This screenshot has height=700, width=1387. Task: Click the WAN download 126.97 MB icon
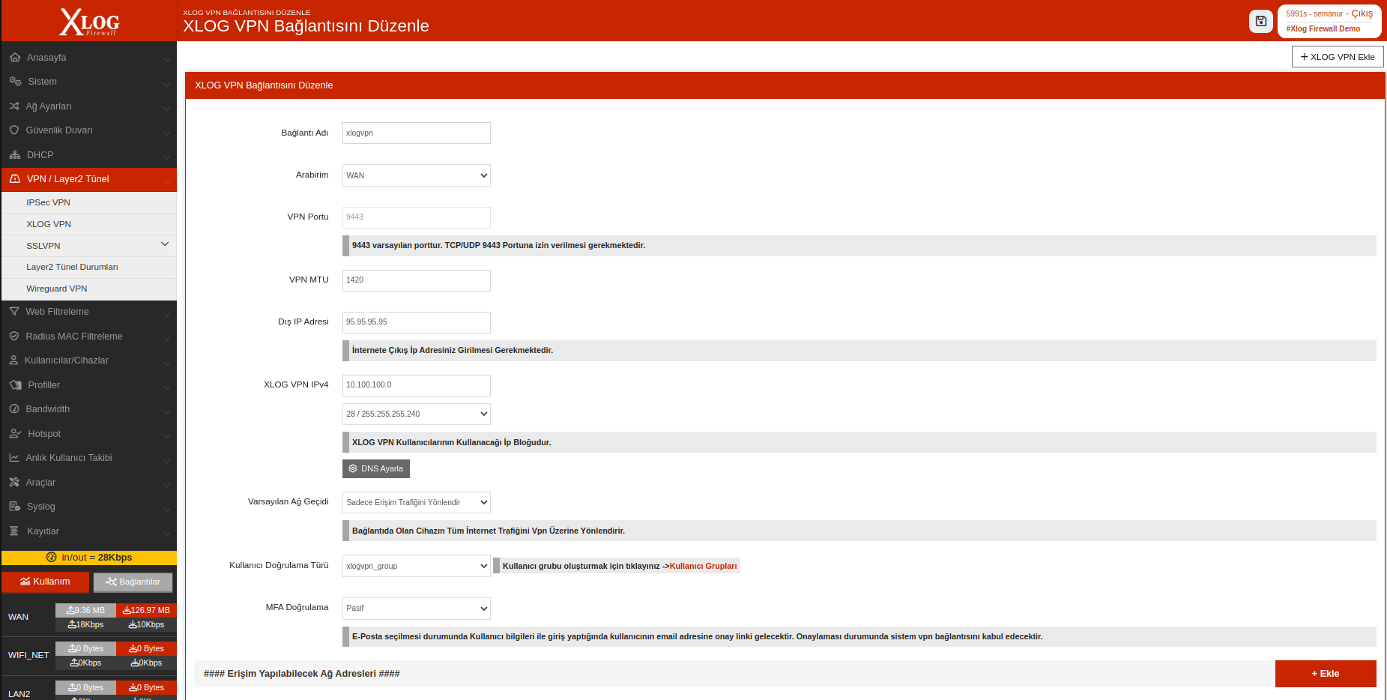(127, 610)
